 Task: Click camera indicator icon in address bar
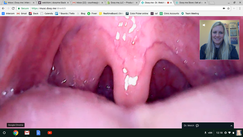point(223,9)
